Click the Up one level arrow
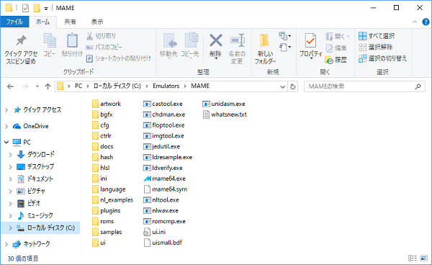 (x=48, y=86)
